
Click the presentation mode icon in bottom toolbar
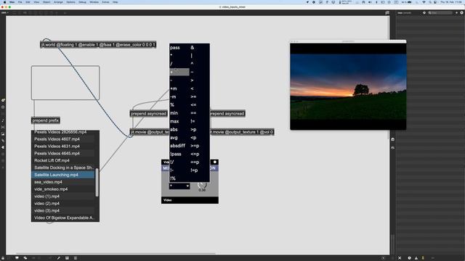(17, 258)
